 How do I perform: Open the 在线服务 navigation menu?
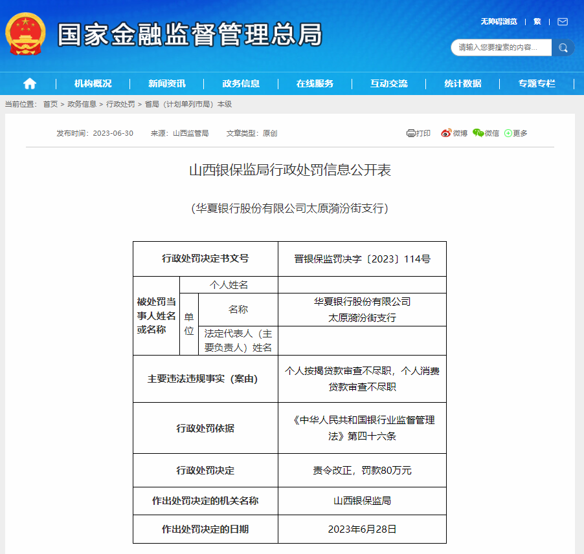click(x=315, y=83)
